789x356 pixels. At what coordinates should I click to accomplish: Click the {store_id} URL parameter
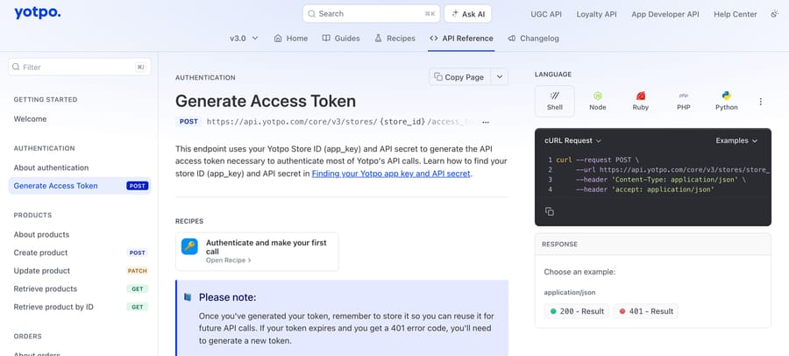click(402, 122)
